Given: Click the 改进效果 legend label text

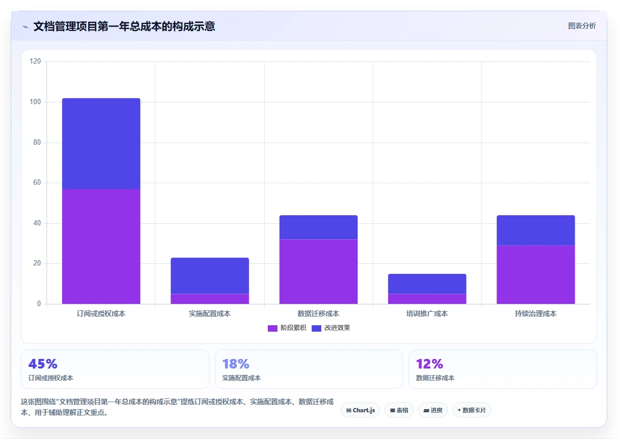Looking at the screenshot, I should 337,328.
